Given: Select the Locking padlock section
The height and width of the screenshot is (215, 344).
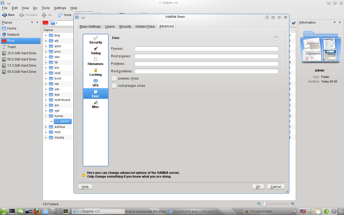Looking at the screenshot, I should pyautogui.click(x=96, y=72).
